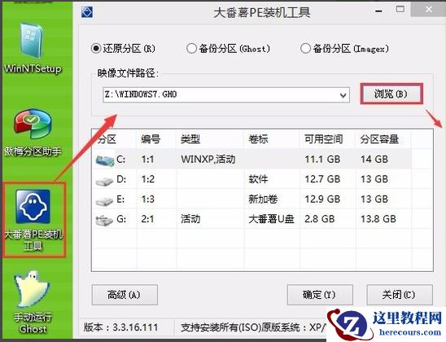The height and width of the screenshot is (342, 446).
Task: Select the WINXP,活动 type cell
Action: coord(208,159)
